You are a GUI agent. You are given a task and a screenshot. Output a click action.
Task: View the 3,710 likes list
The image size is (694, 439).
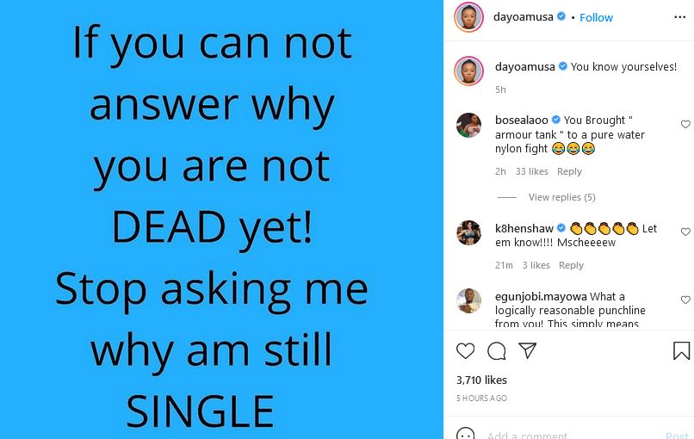481,380
